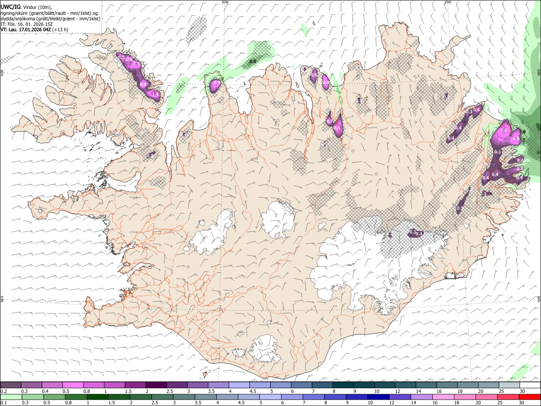
Task: Click the '20W' longitude label at top edge
Action: [x=225, y=2]
